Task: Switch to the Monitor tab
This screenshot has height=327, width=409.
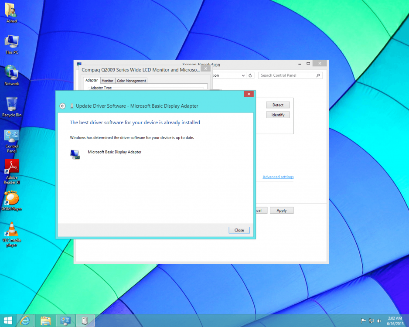Action: (x=107, y=81)
